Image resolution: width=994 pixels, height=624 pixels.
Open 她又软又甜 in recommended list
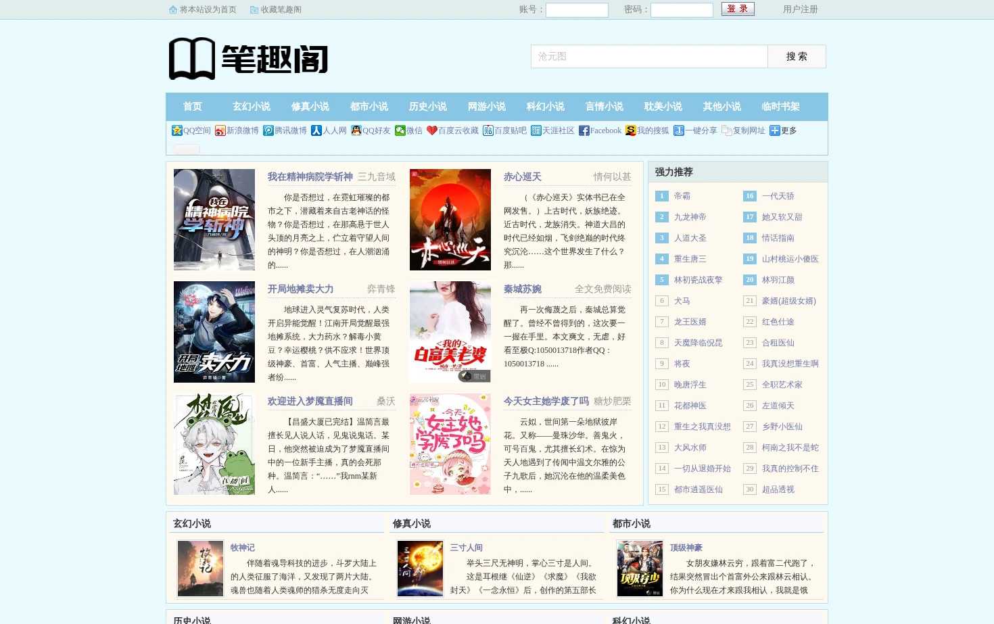tap(782, 217)
